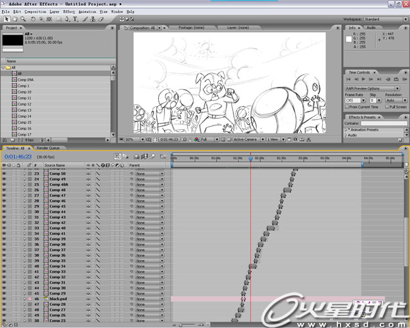Screen dimensions: 410x328
Task: Select the Rectangular Mask tool
Action: (x=59, y=19)
